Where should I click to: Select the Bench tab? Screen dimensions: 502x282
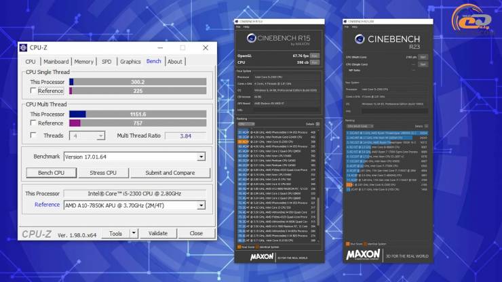(154, 61)
